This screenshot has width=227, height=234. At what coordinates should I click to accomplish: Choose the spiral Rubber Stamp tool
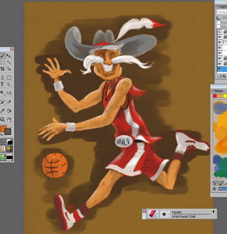(x=9, y=93)
